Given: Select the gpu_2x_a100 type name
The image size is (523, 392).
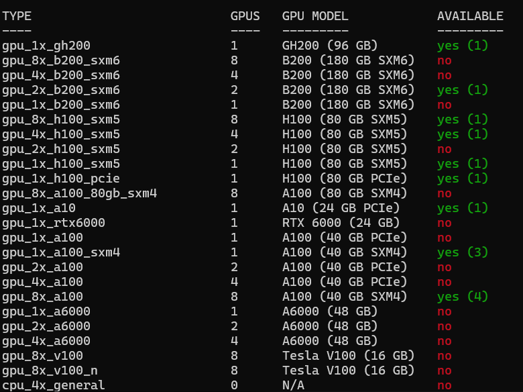Looking at the screenshot, I should [x=42, y=267].
